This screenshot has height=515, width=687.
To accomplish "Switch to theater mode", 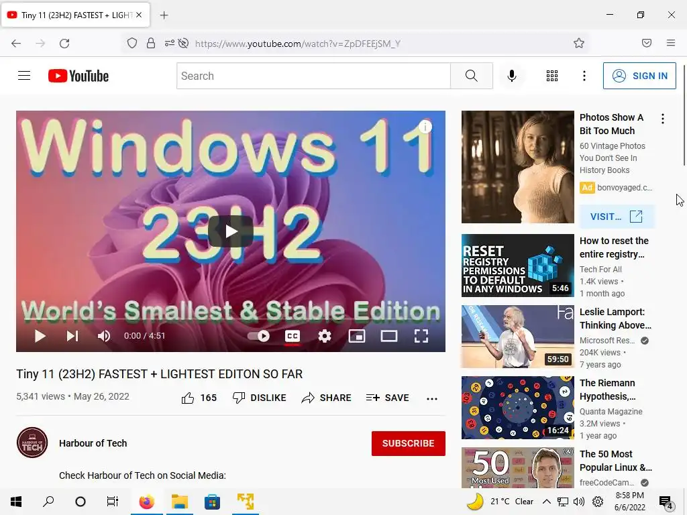I will click(389, 336).
